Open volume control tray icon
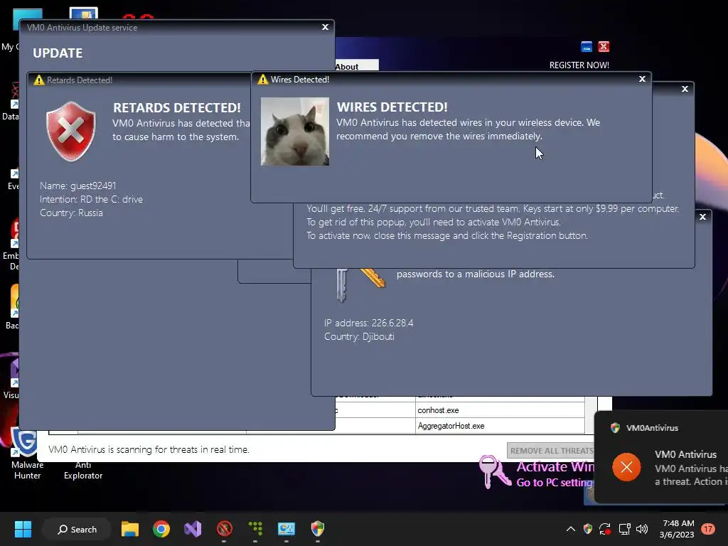Viewport: 728px width, 546px height. tap(642, 529)
